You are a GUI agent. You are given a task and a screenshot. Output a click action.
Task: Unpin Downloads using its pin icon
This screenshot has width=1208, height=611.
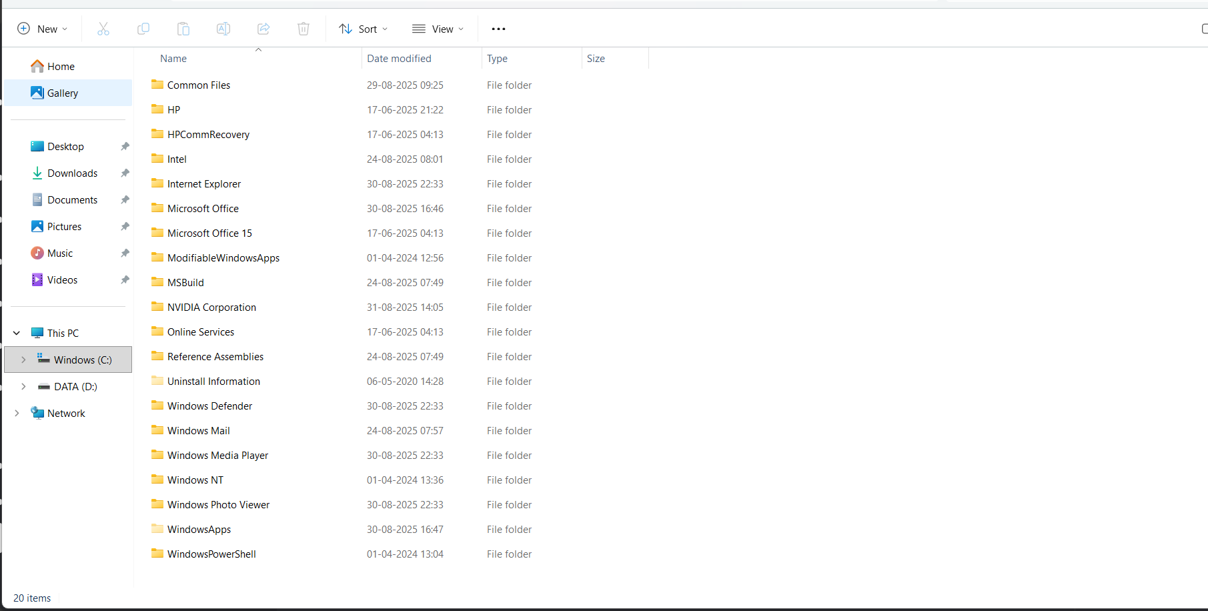pyautogui.click(x=125, y=173)
